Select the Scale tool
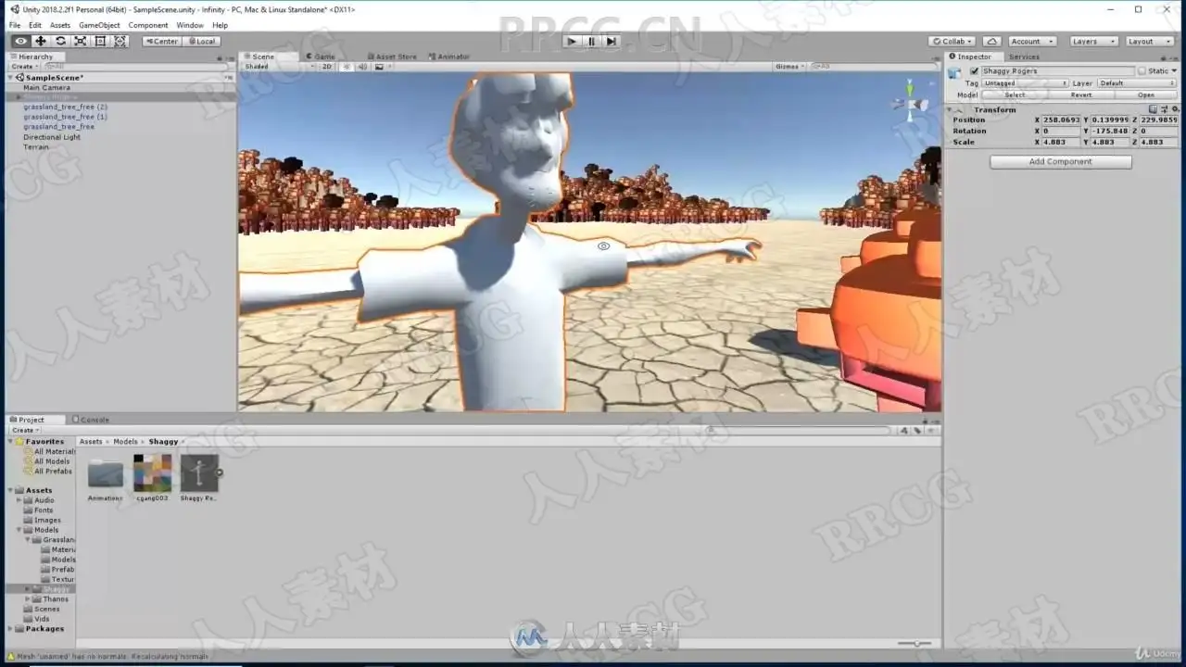The image size is (1186, 667). pyautogui.click(x=81, y=41)
